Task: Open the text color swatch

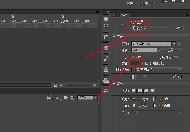Action: coord(135,63)
